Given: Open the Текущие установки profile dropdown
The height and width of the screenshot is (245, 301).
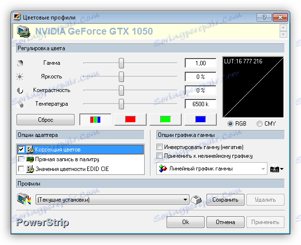Looking at the screenshot, I should point(113,200).
